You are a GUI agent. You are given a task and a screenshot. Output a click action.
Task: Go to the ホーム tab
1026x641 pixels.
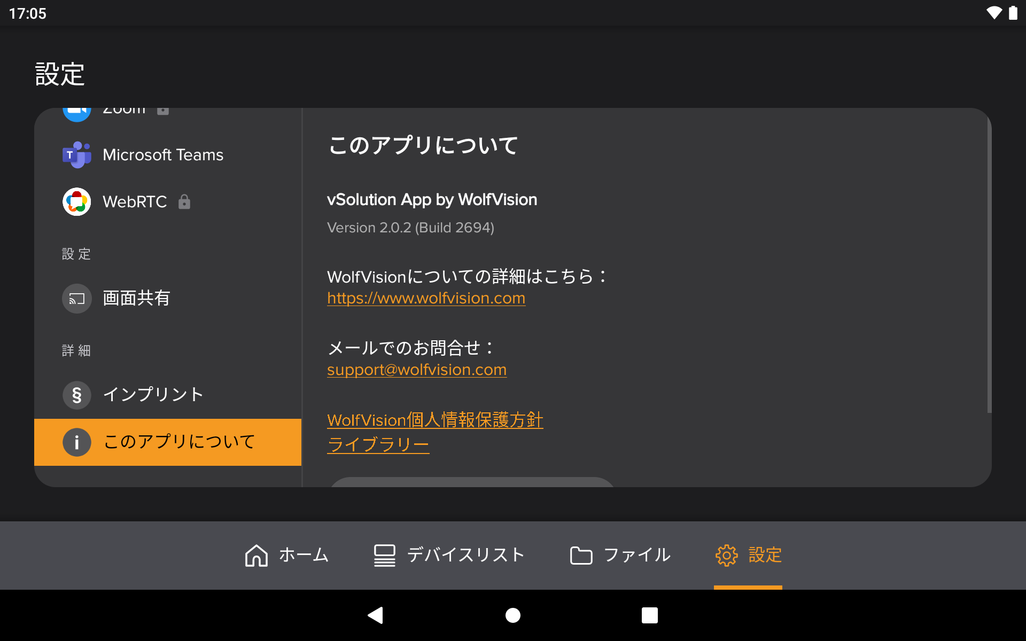tap(286, 556)
